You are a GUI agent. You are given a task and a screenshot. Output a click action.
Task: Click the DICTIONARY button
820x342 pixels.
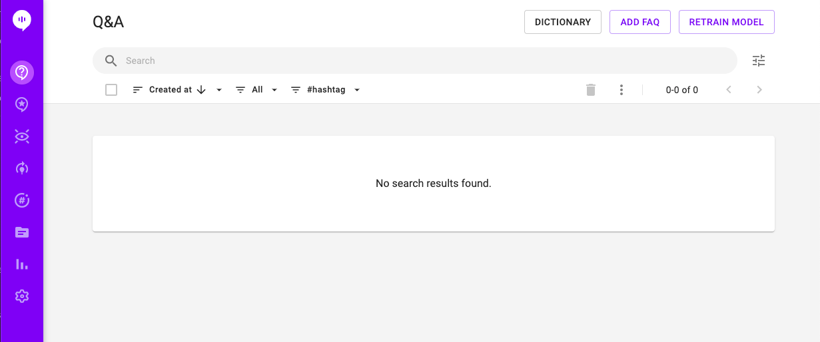click(563, 22)
